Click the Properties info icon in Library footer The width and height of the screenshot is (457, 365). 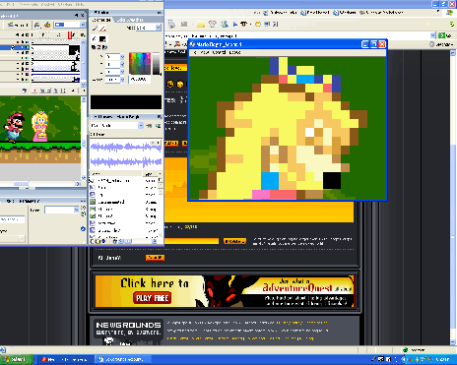pyautogui.click(x=103, y=241)
